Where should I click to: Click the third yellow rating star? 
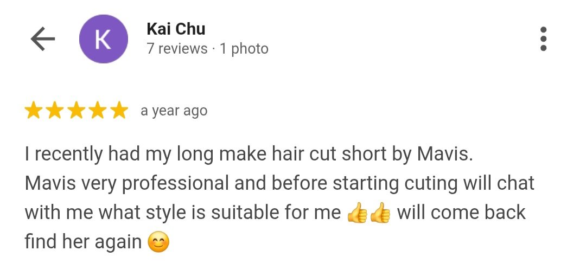(77, 111)
